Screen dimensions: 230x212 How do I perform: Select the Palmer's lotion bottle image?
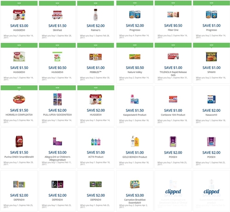[96, 15]
